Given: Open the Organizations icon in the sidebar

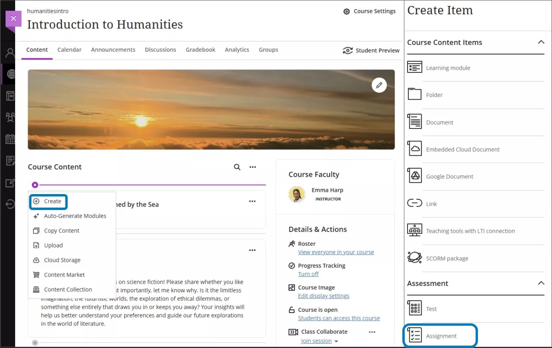Looking at the screenshot, I should [9, 96].
